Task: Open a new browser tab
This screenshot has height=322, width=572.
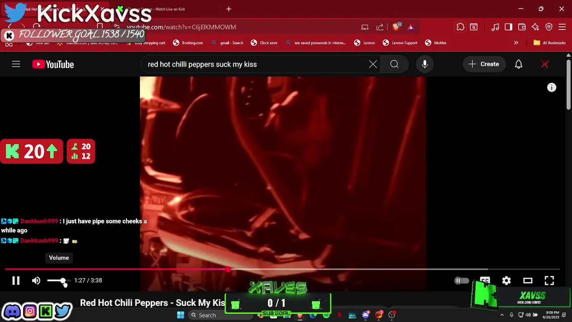Action: pos(229,9)
